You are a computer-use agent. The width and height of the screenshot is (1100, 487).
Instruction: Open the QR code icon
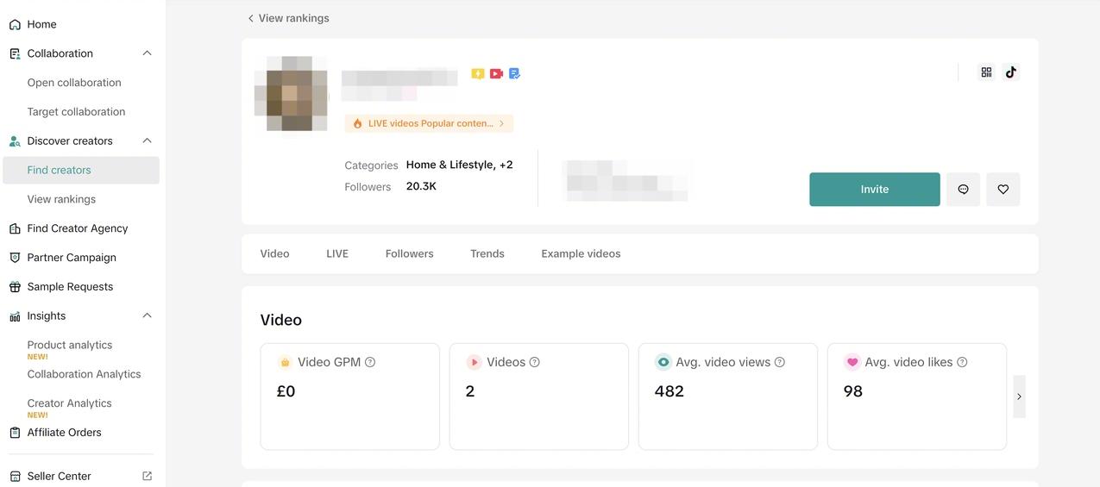[x=986, y=72]
